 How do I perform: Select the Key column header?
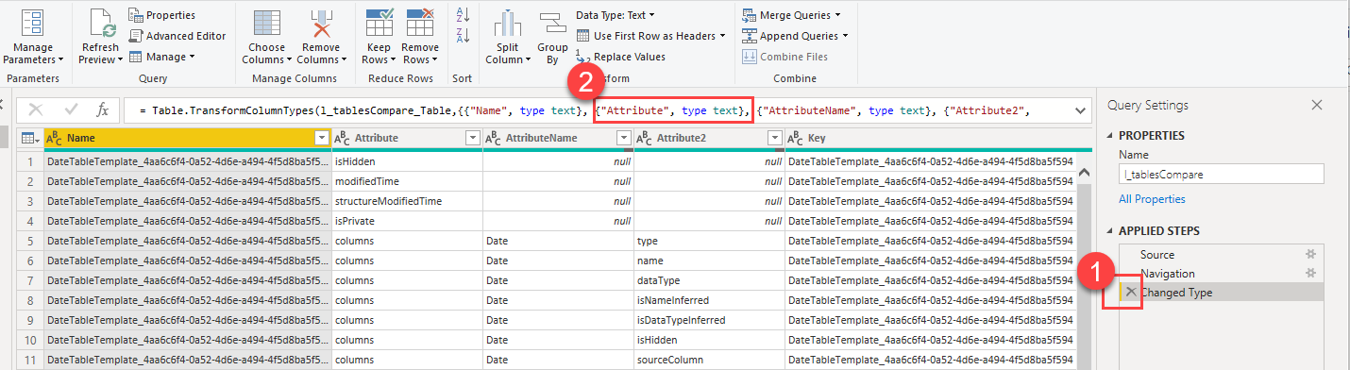930,139
